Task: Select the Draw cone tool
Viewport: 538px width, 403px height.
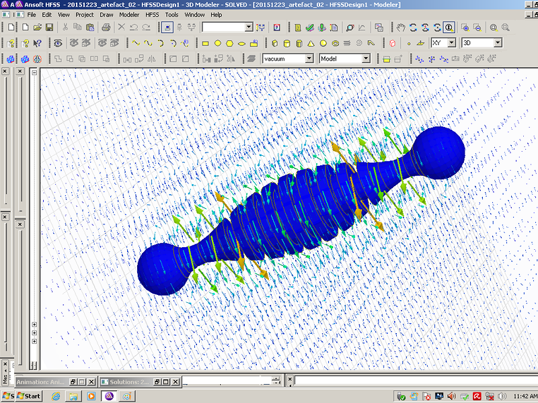Action: pyautogui.click(x=311, y=43)
